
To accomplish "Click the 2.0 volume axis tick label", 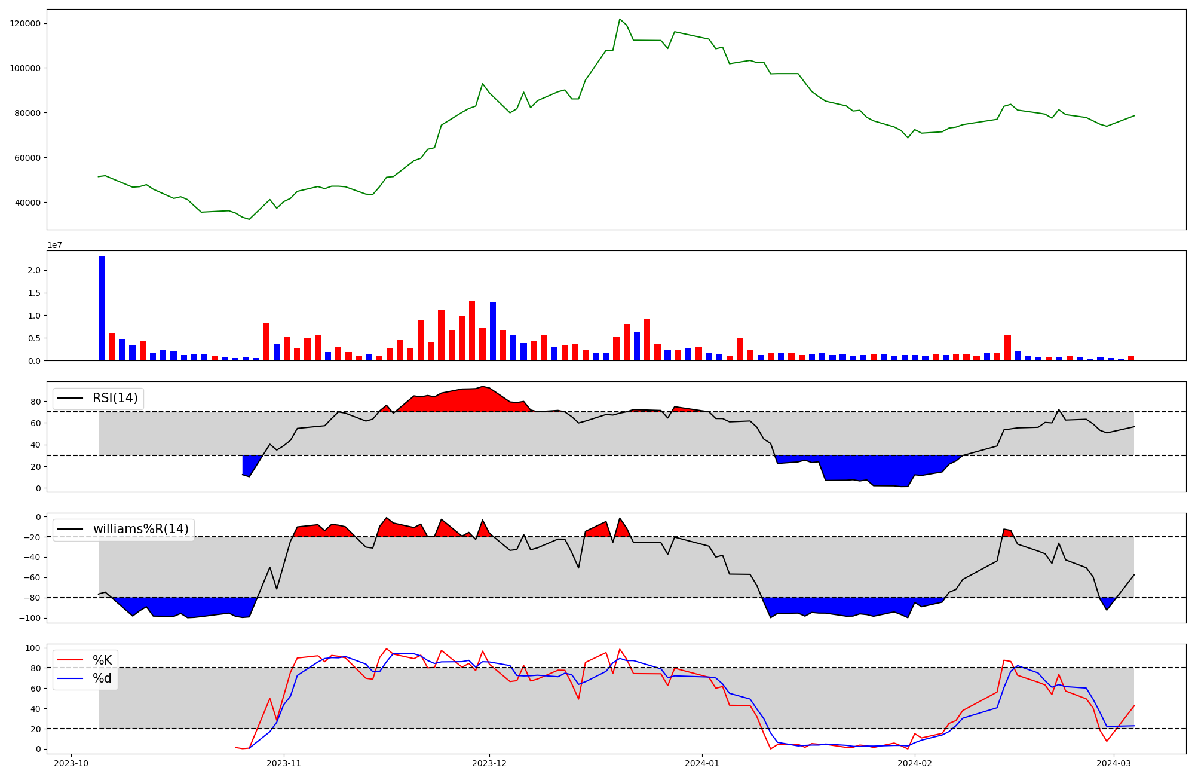I will point(34,270).
